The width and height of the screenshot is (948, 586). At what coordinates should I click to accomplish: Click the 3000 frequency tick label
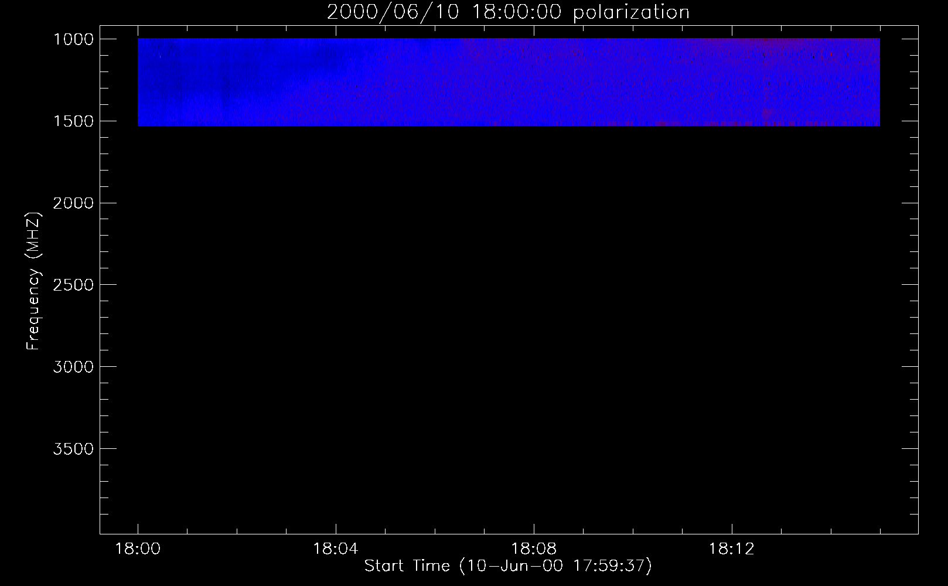(73, 367)
